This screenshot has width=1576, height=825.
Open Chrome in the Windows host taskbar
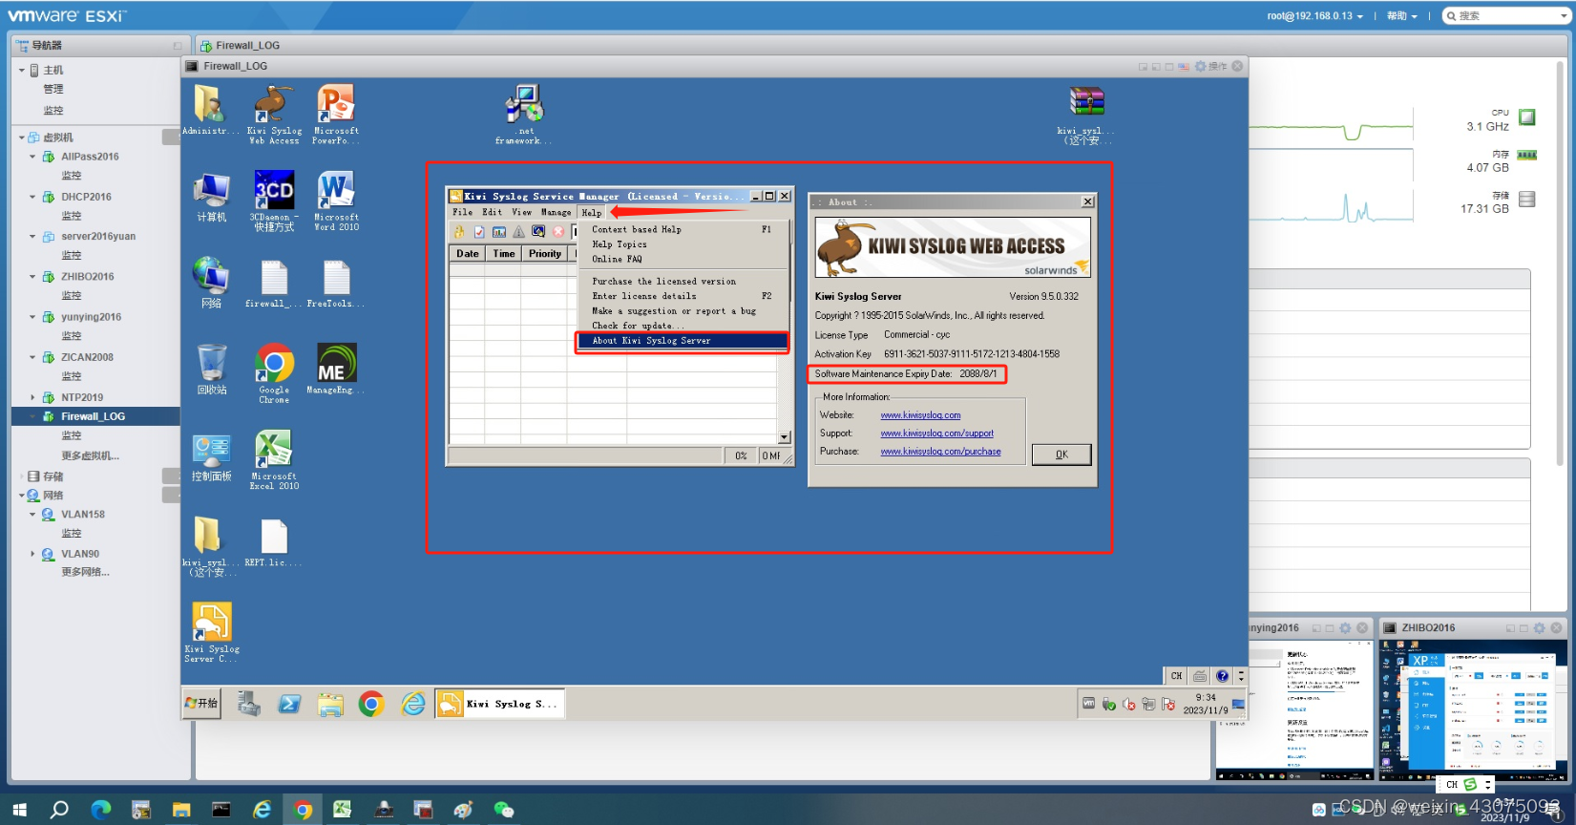pyautogui.click(x=303, y=810)
